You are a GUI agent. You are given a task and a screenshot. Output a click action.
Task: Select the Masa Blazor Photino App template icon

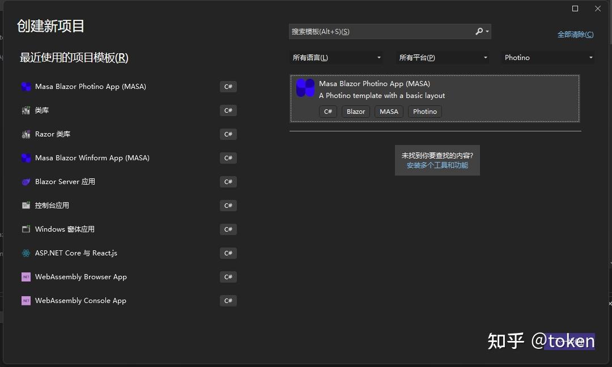point(26,86)
